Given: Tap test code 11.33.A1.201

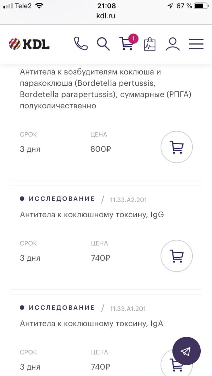Looking at the screenshot, I should pos(128,309).
